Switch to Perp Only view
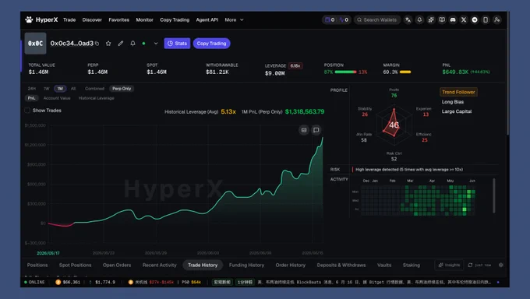530x299 pixels. pos(122,89)
